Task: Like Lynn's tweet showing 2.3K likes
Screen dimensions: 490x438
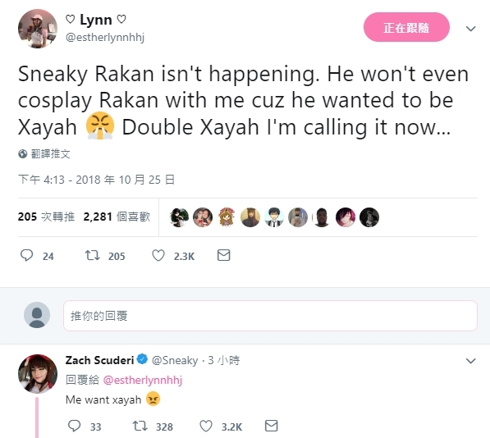Action: (158, 255)
